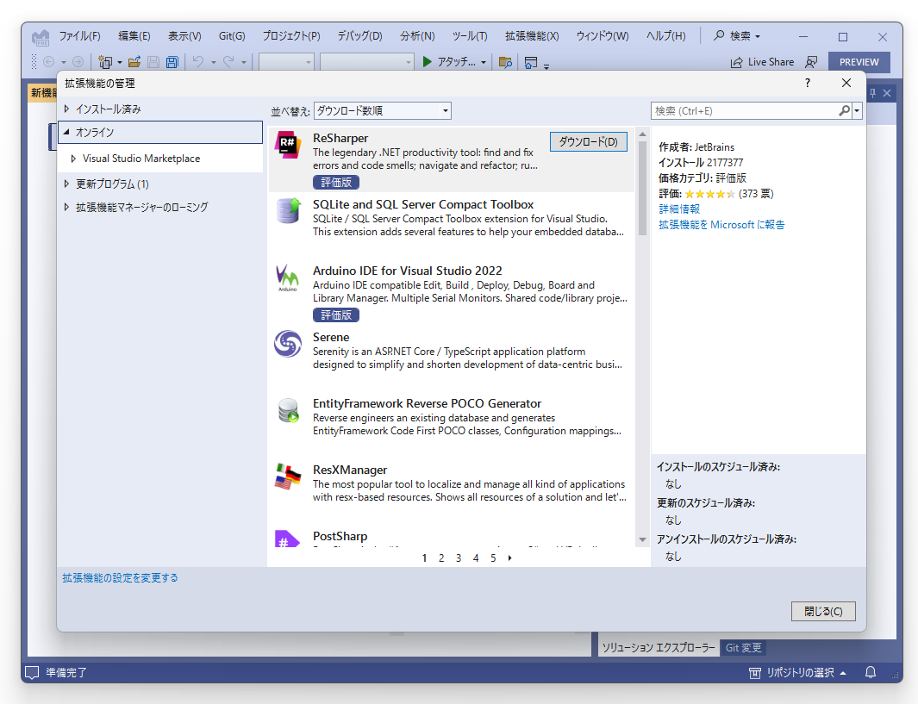
Task: Click the save all toolbar icon
Action: [172, 62]
